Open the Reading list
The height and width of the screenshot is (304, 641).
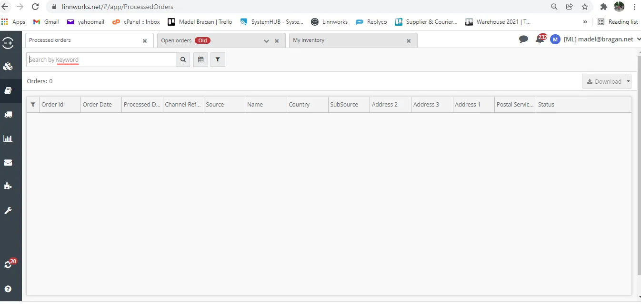tap(618, 22)
